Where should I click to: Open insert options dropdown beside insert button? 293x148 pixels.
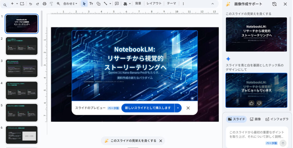[x=178, y=108]
